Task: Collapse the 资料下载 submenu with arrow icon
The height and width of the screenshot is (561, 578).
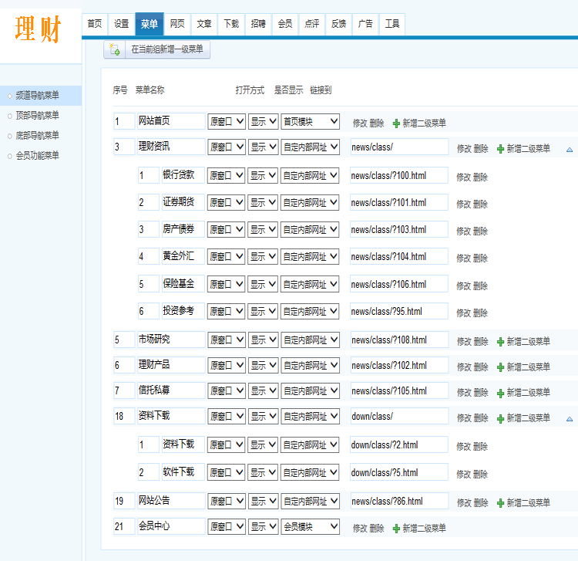Action: (570, 419)
